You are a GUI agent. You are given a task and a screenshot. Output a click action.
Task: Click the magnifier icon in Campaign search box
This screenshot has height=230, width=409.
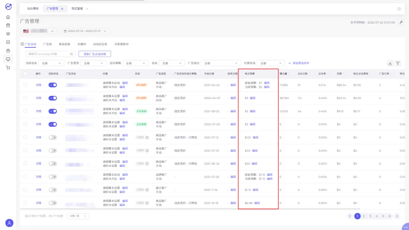pos(71,54)
